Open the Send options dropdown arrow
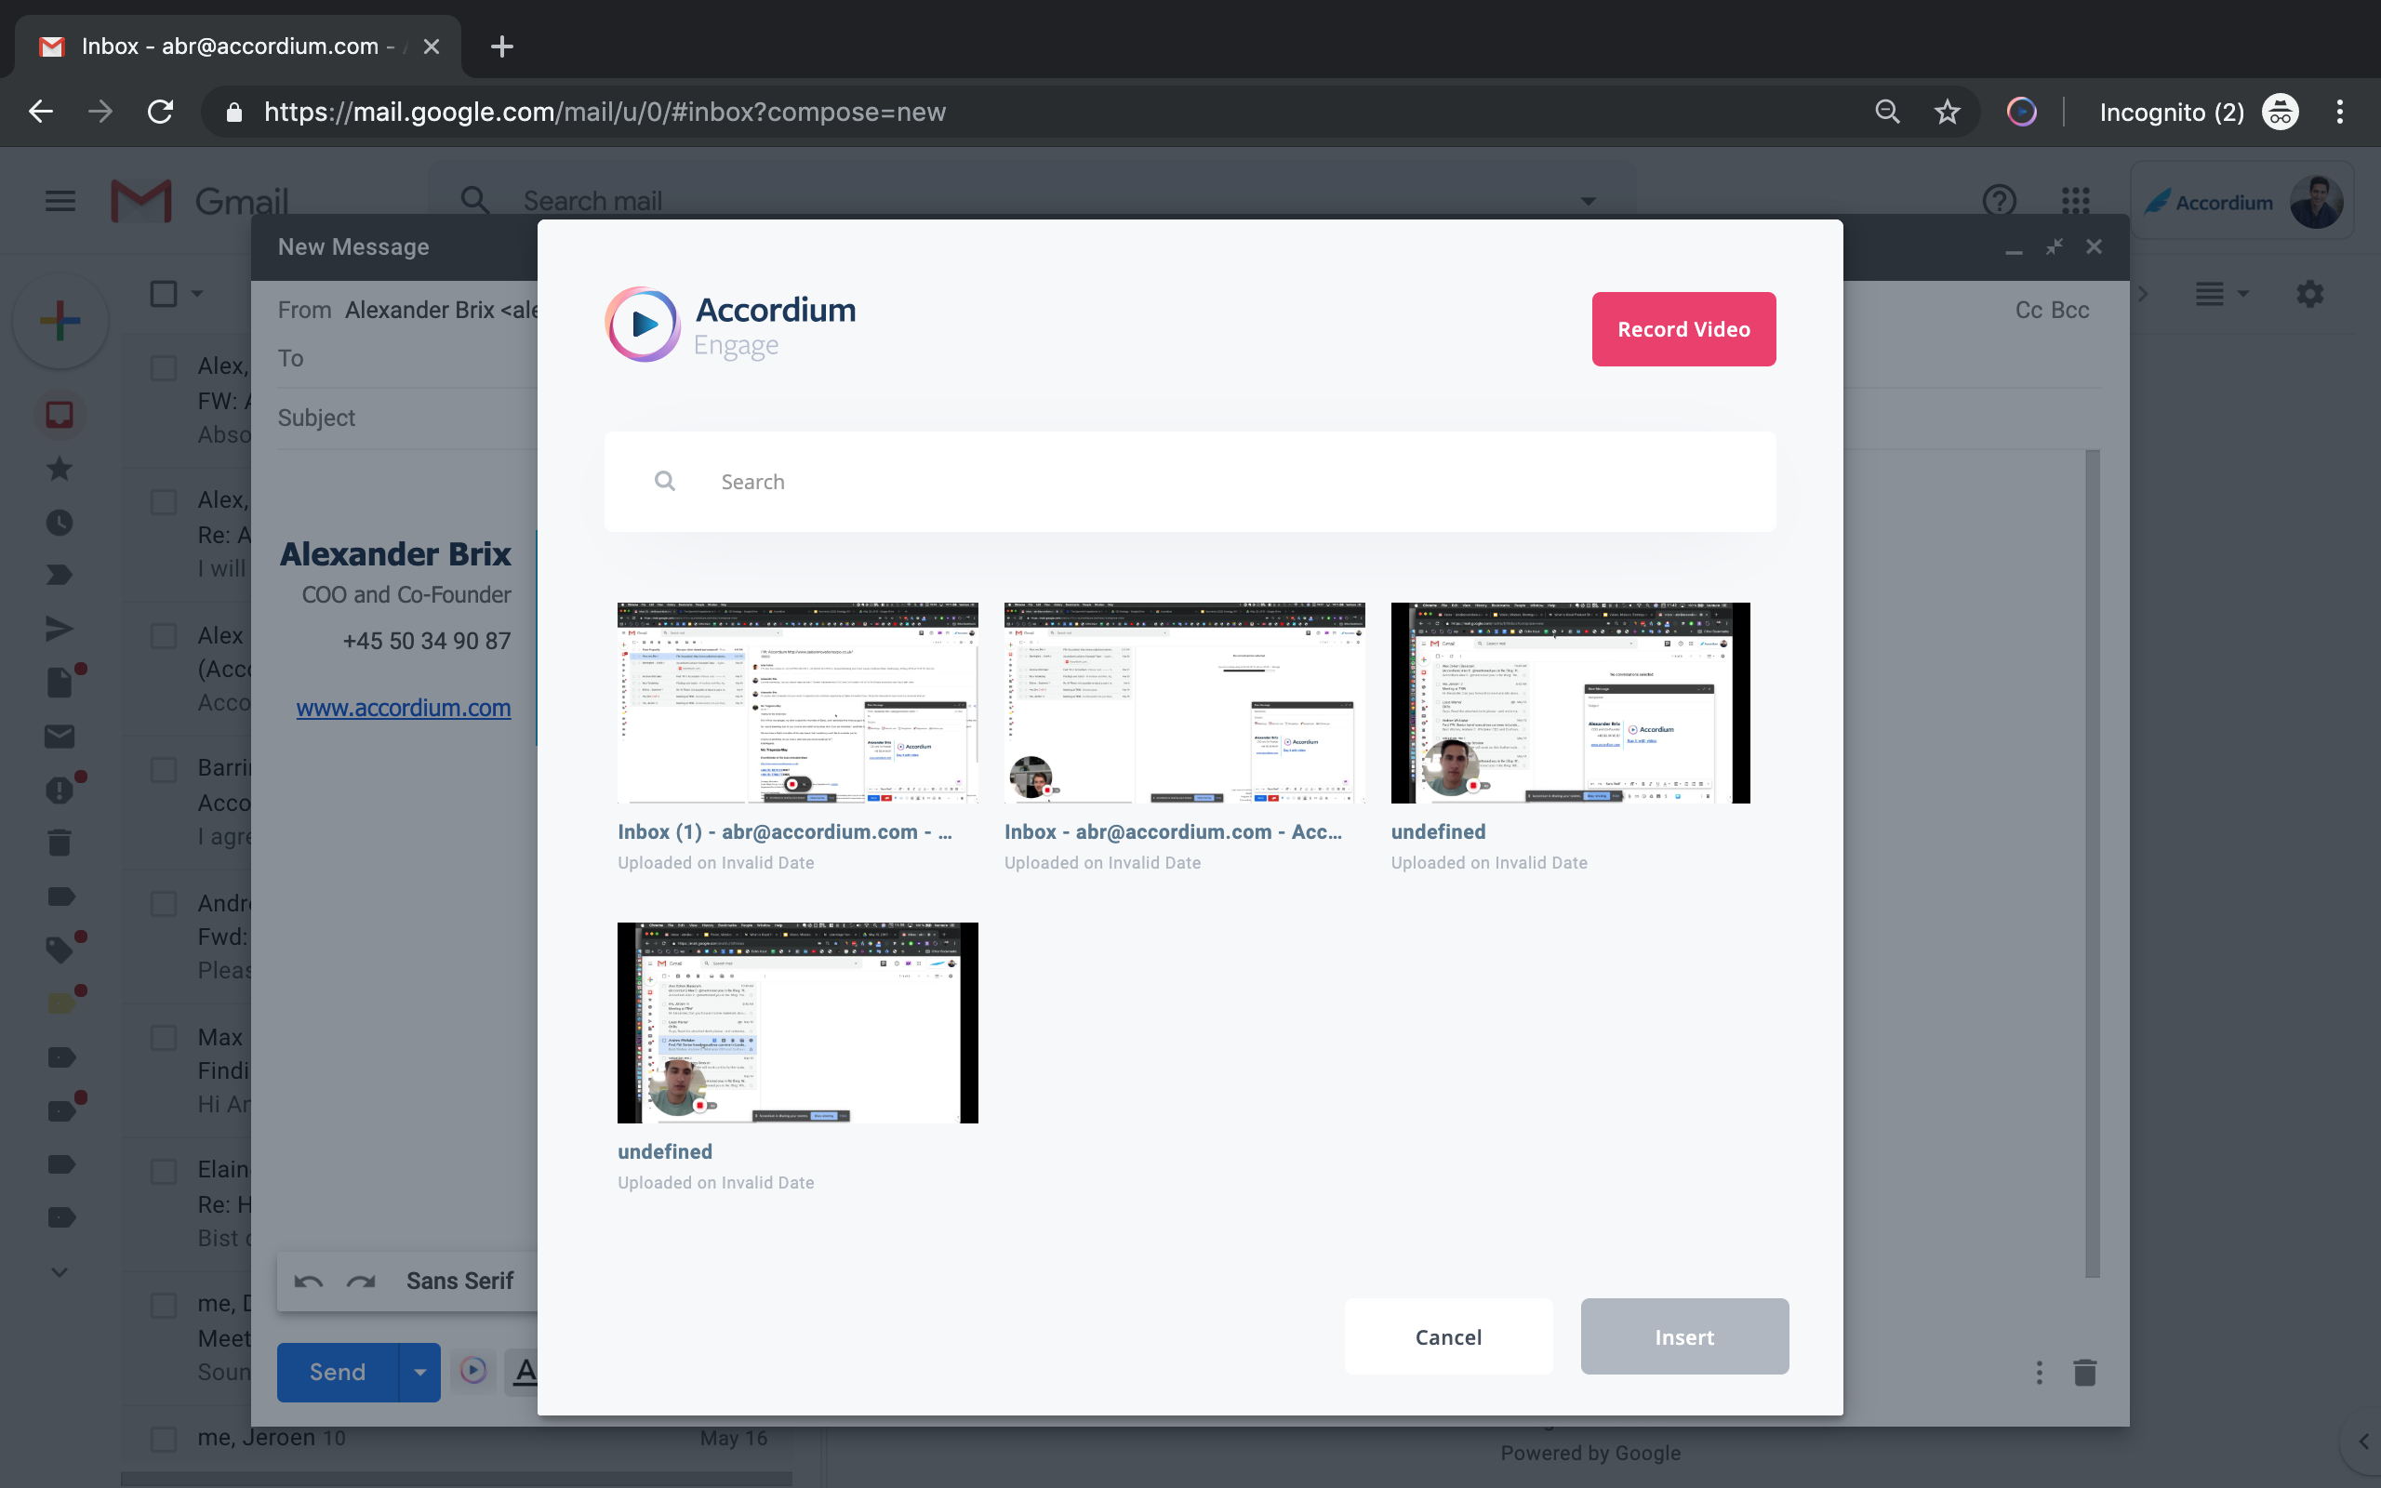 click(420, 1372)
